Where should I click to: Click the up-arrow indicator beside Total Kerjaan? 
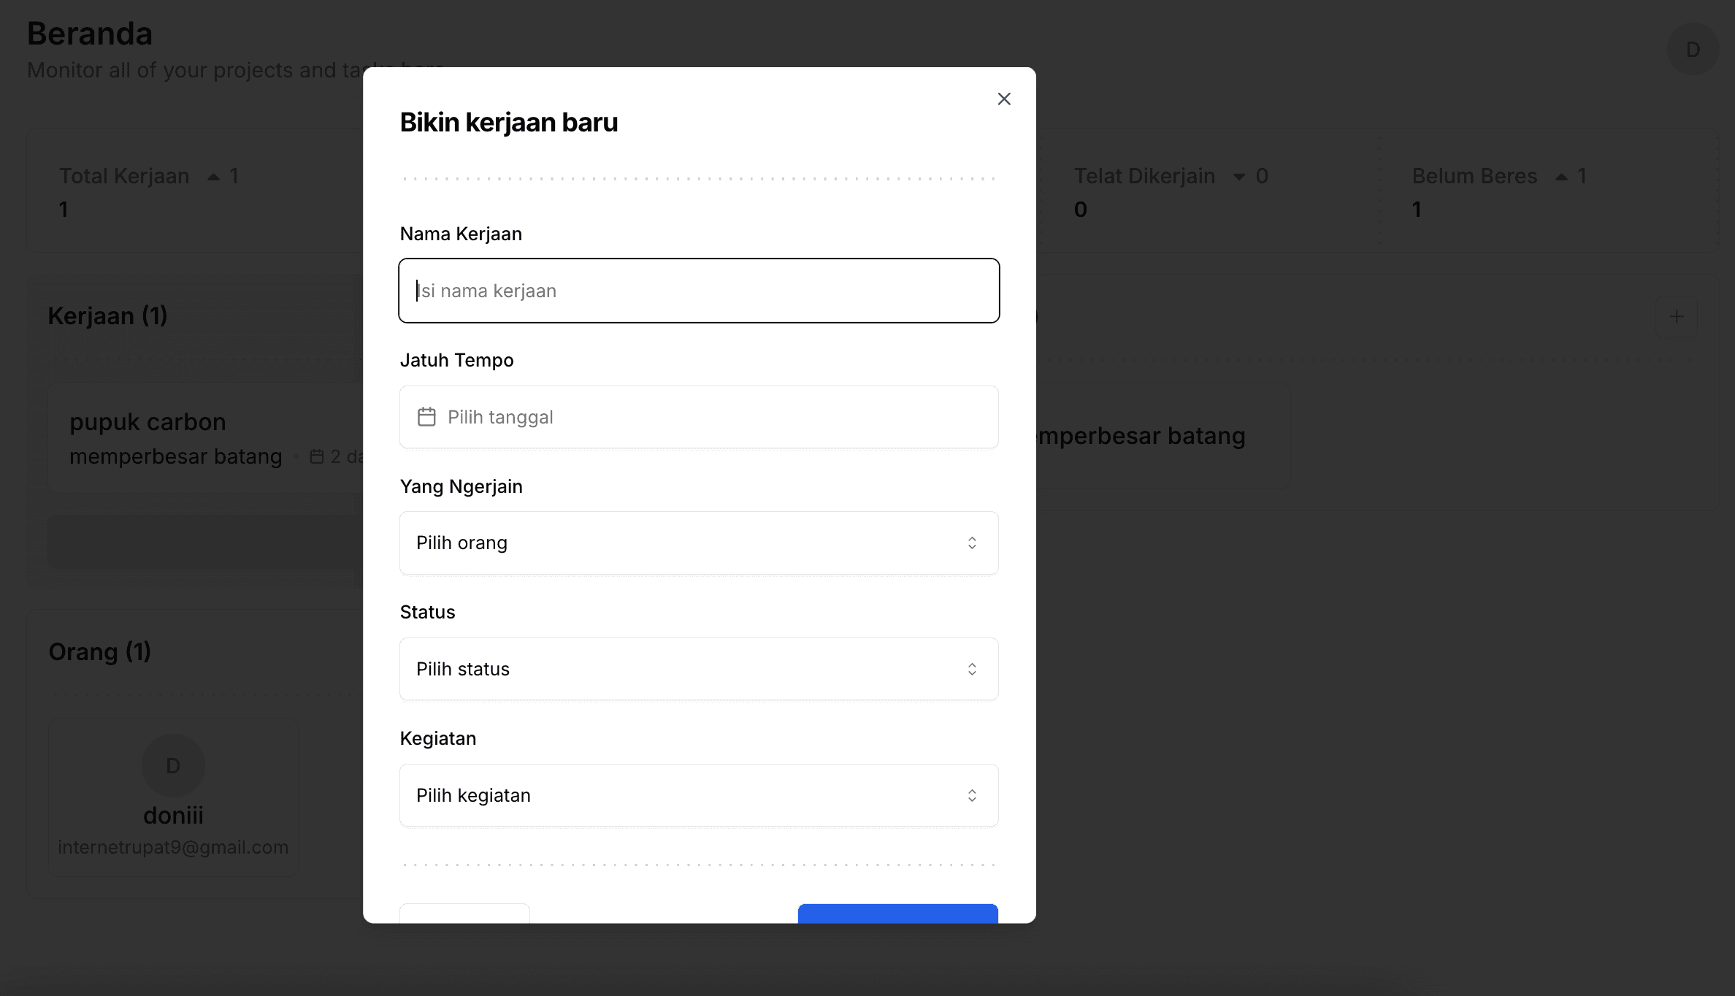point(213,176)
